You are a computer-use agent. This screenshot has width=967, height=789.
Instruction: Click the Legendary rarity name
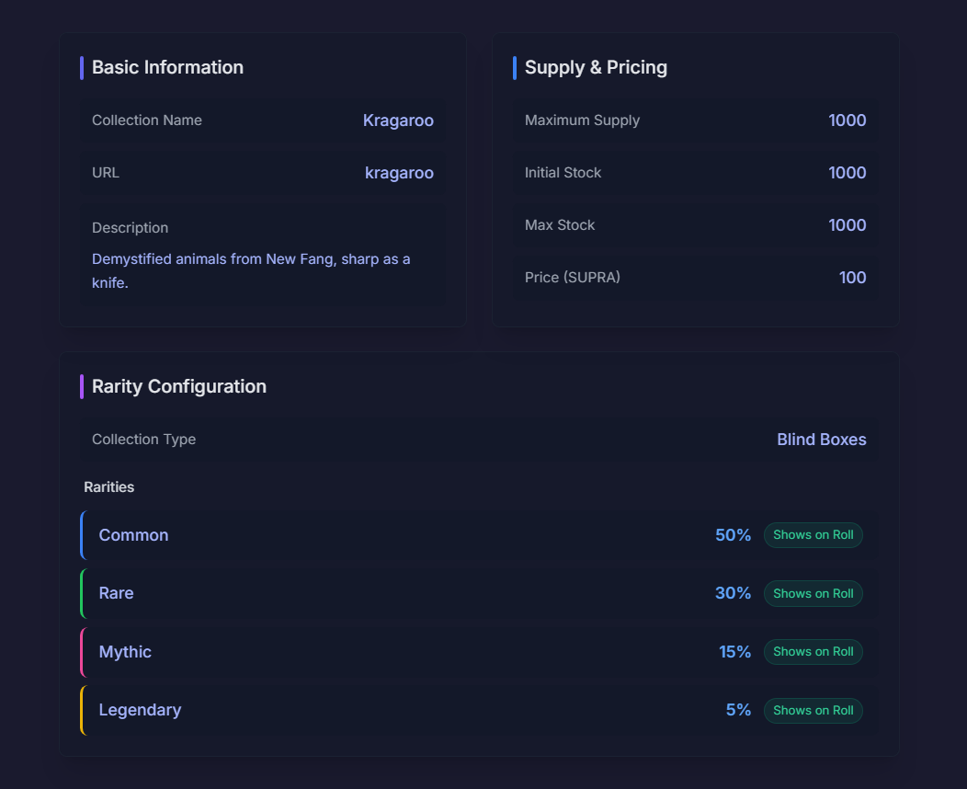(140, 710)
